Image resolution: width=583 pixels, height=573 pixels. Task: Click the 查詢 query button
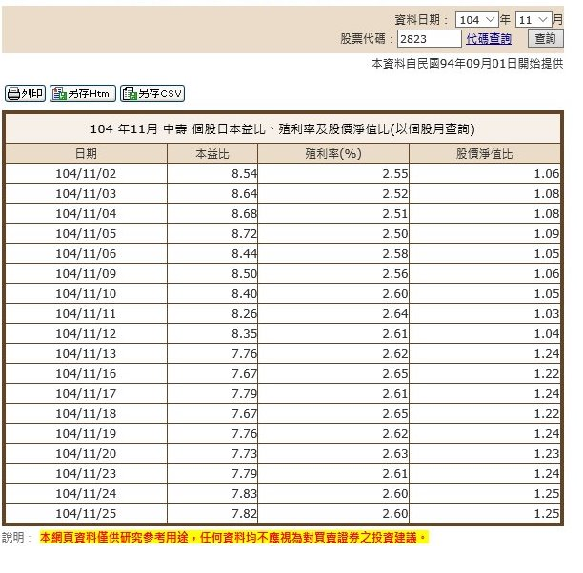(x=546, y=38)
